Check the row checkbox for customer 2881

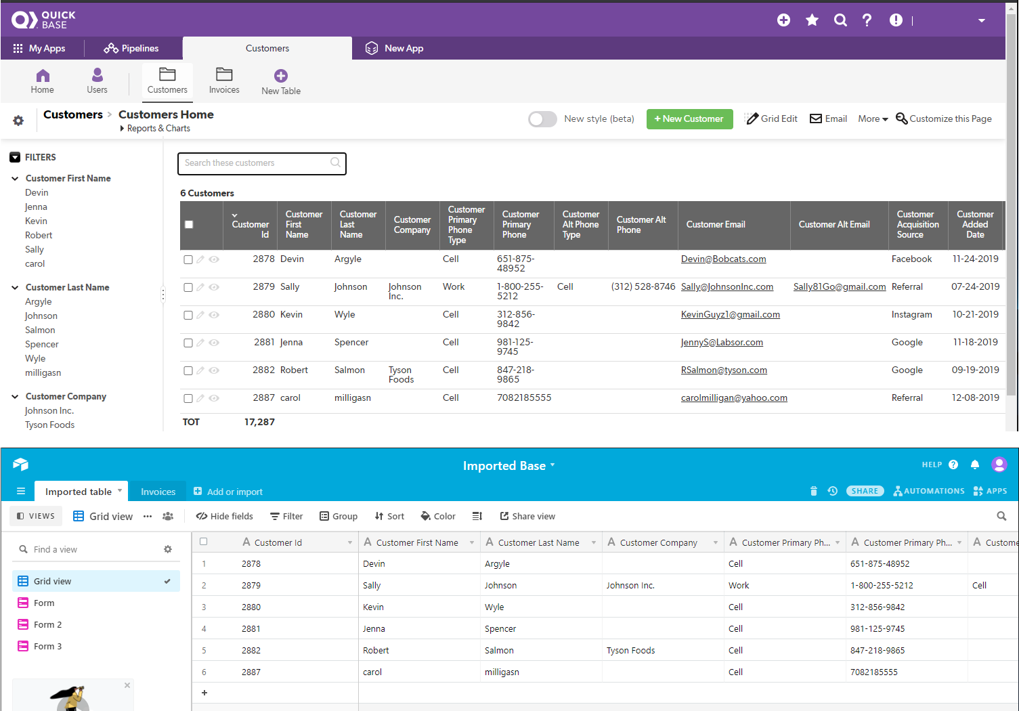tap(188, 343)
